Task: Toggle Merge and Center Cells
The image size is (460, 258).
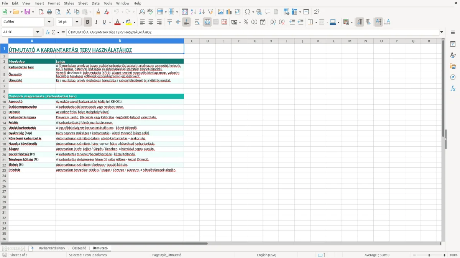Action: tap(207, 22)
